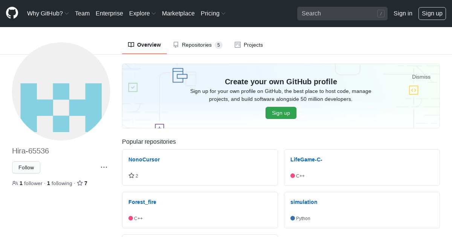Open the simulation repository

(x=304, y=202)
